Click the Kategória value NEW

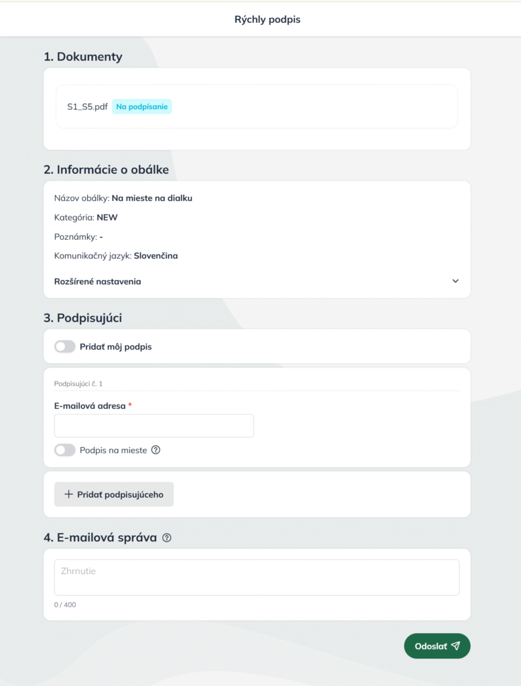click(107, 217)
